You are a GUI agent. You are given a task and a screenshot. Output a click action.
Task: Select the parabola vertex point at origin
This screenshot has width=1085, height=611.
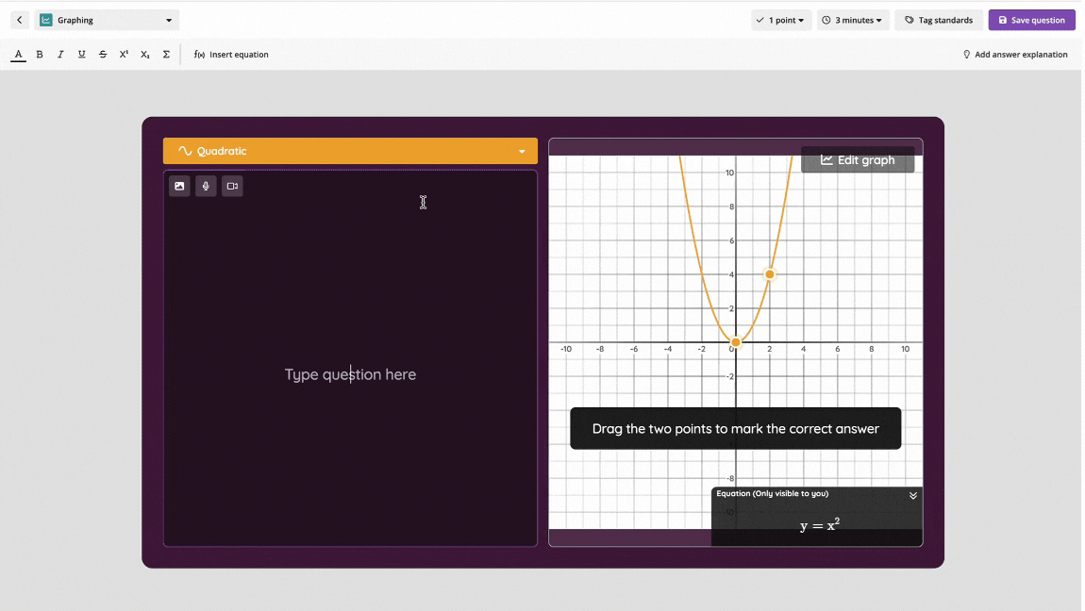click(x=736, y=342)
